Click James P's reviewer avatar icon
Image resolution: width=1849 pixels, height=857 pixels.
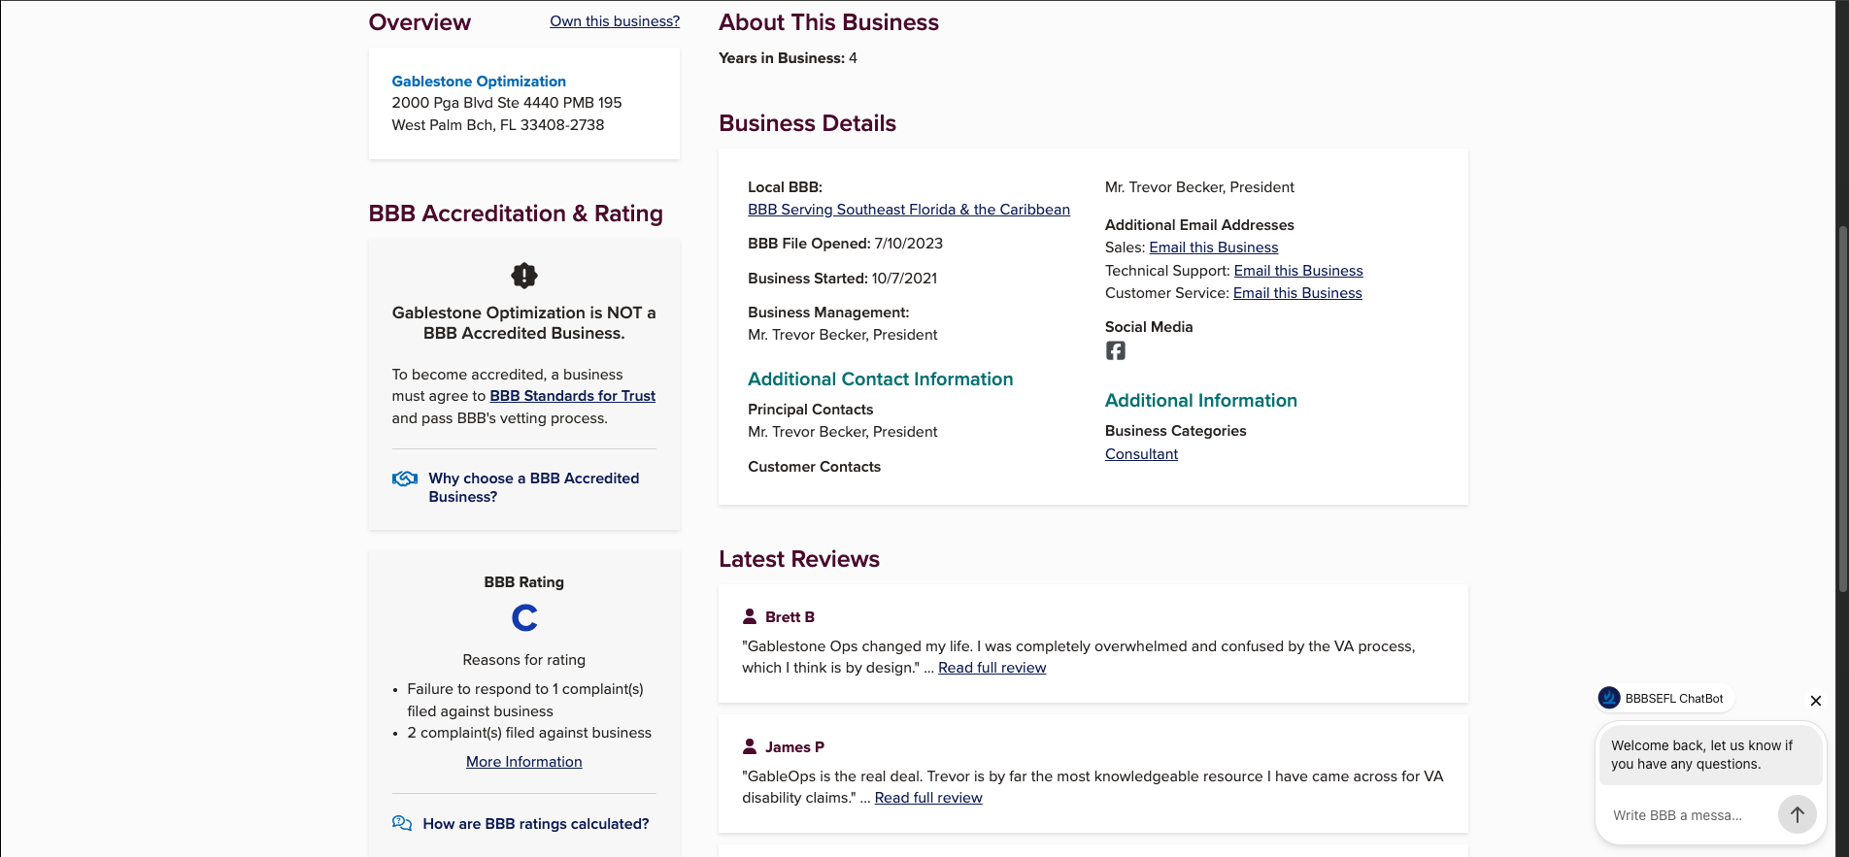click(x=750, y=746)
